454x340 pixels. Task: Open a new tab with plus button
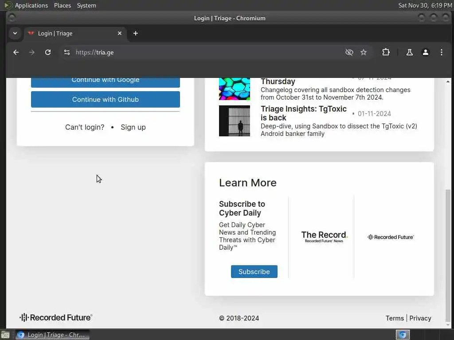(x=136, y=34)
